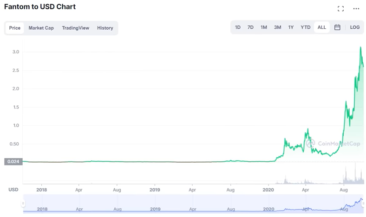The height and width of the screenshot is (217, 366).
Task: Grab the left handle of range navigator
Action: click(23, 204)
